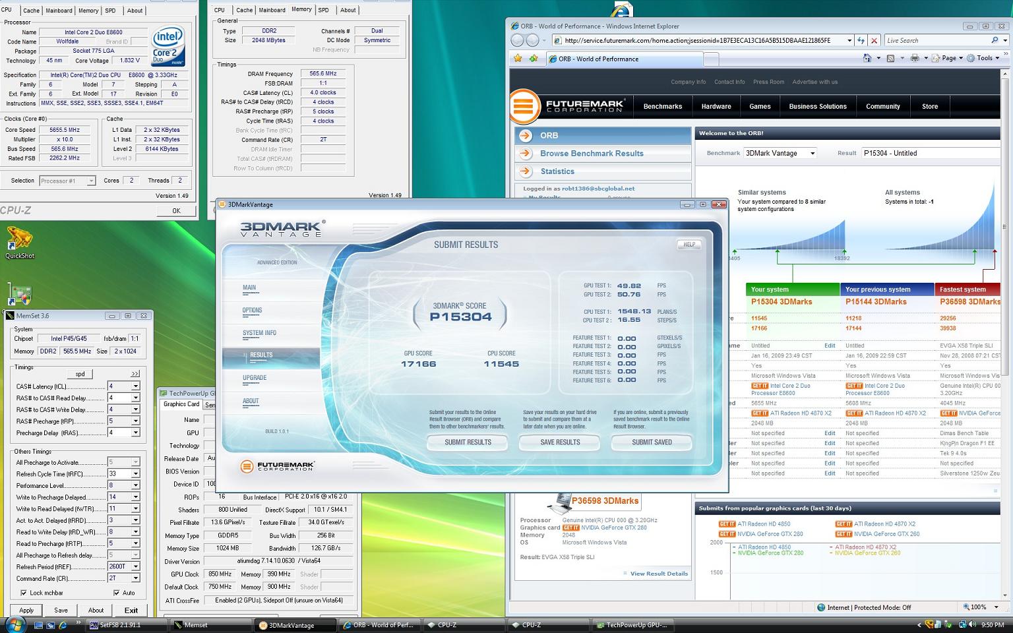Image resolution: width=1013 pixels, height=633 pixels.
Task: Open Switch Between Windows in Quick Launch
Action: click(51, 625)
